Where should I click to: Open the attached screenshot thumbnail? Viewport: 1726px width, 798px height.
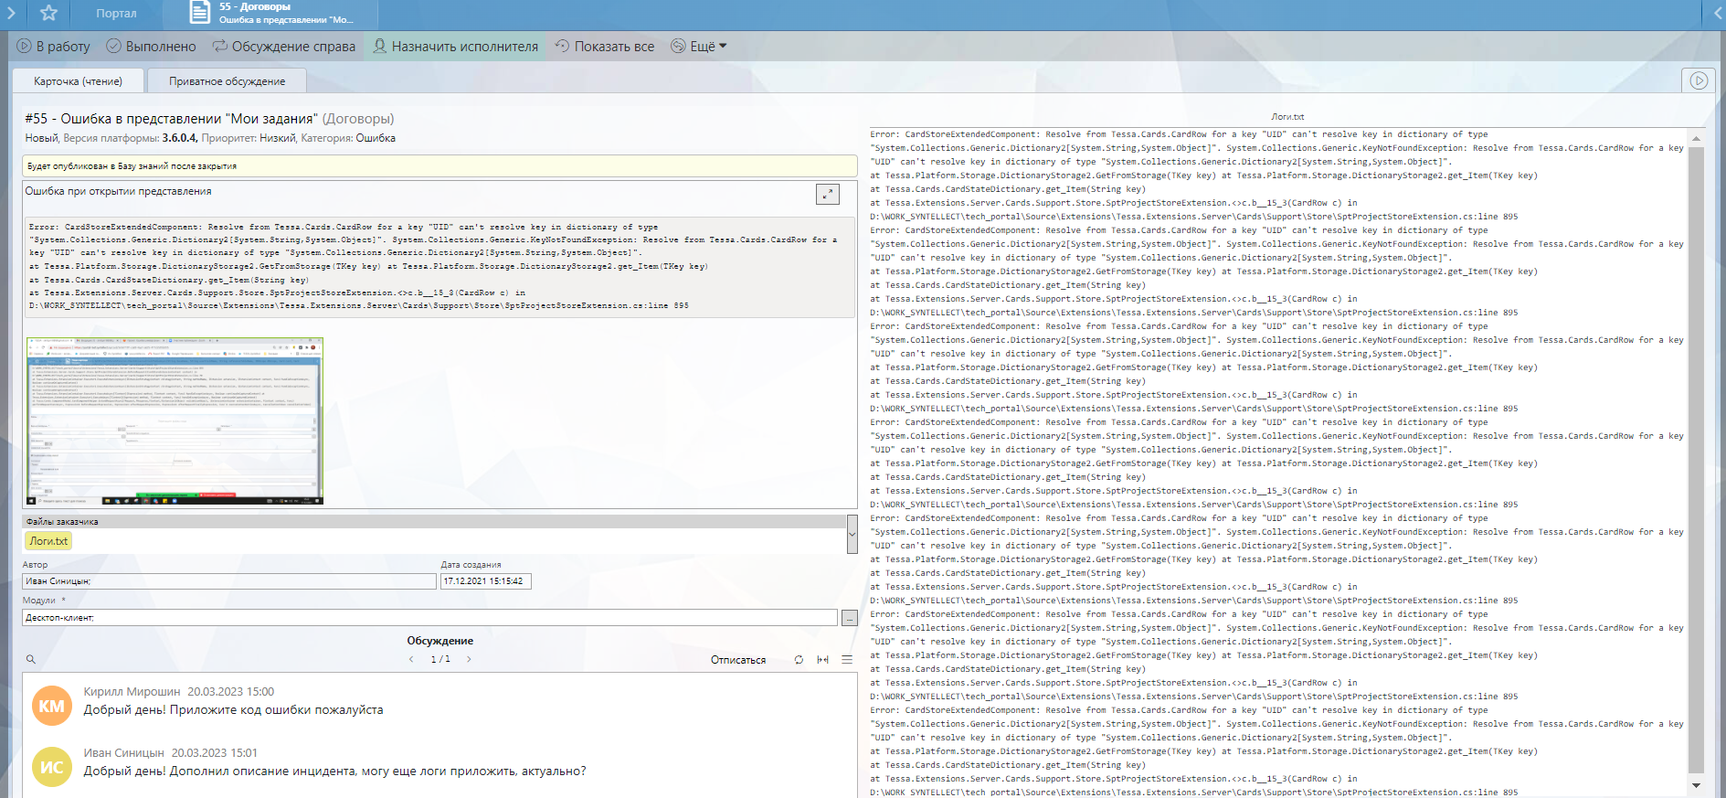175,420
